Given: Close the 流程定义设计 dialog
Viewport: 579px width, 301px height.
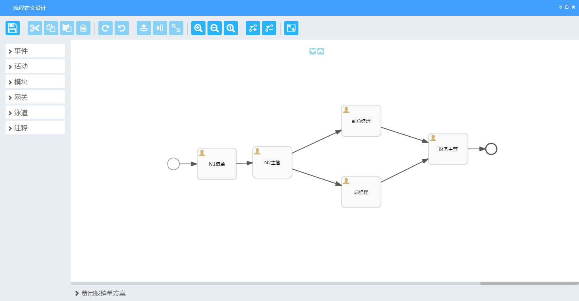Looking at the screenshot, I should [573, 7].
